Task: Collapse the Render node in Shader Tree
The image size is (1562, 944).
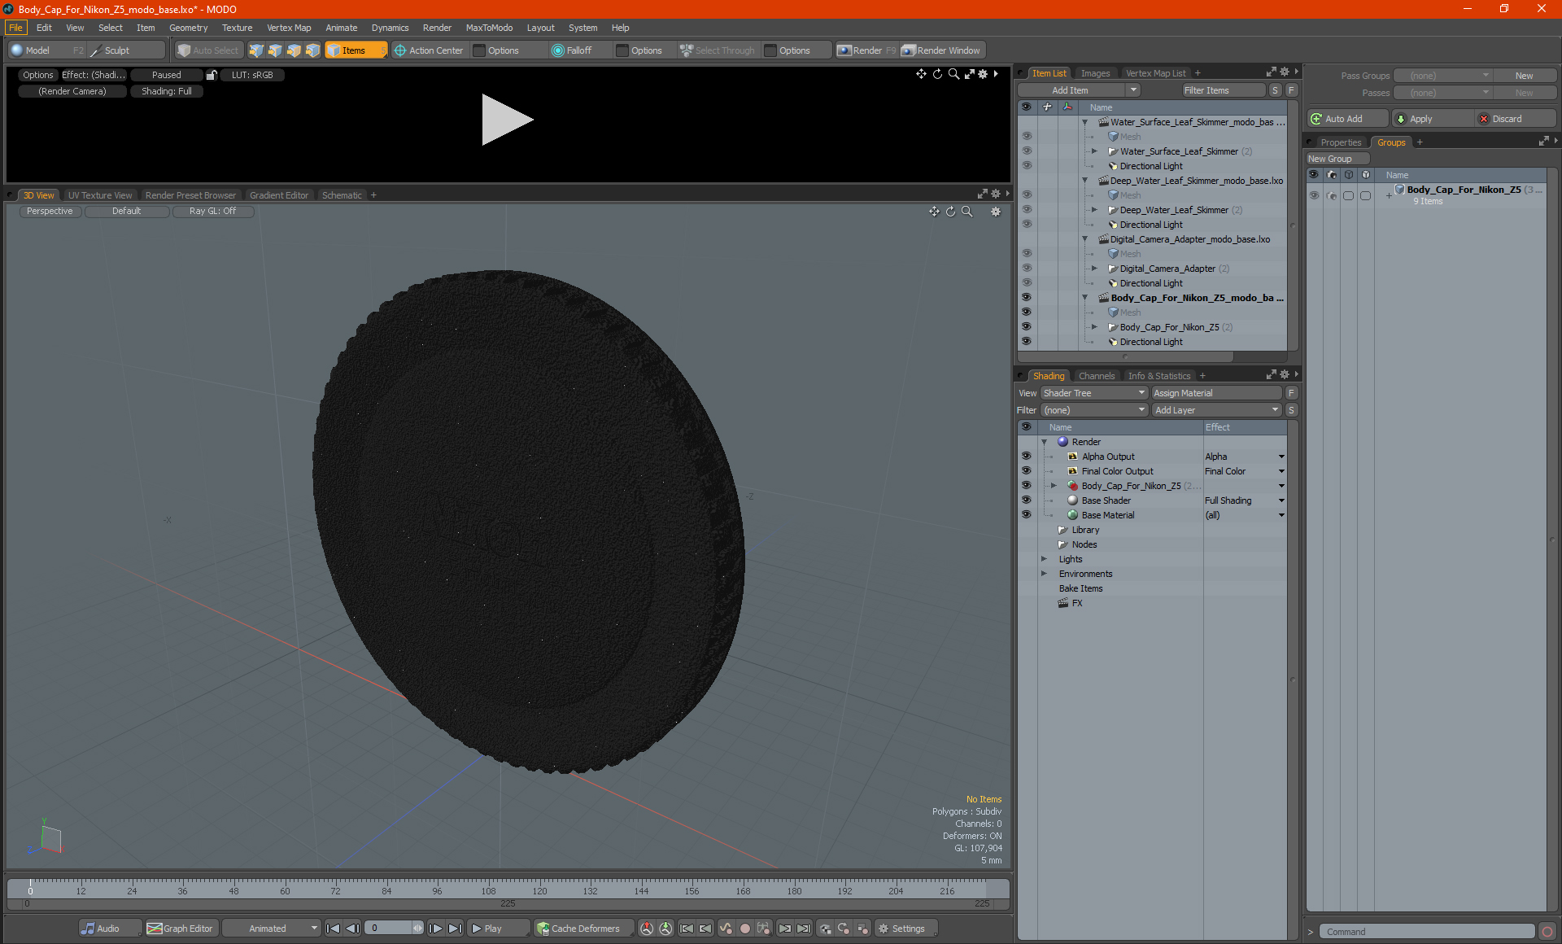Action: click(x=1044, y=442)
